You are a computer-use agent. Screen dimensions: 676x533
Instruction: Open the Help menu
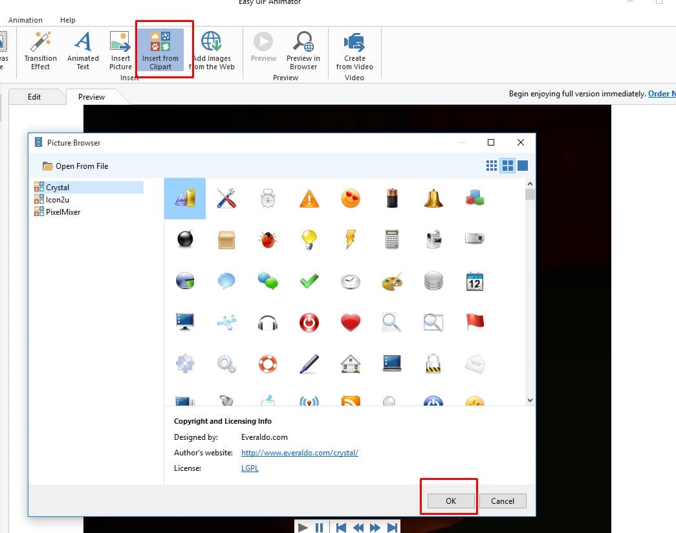tap(67, 20)
